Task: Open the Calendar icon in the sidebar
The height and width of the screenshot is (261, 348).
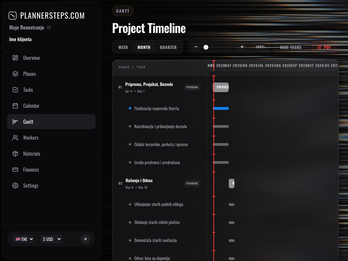Action: (x=15, y=106)
